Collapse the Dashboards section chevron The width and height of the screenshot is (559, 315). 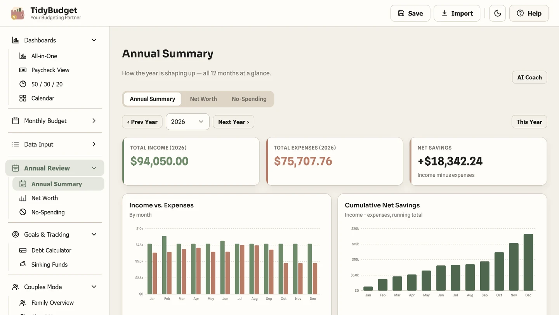point(94,40)
